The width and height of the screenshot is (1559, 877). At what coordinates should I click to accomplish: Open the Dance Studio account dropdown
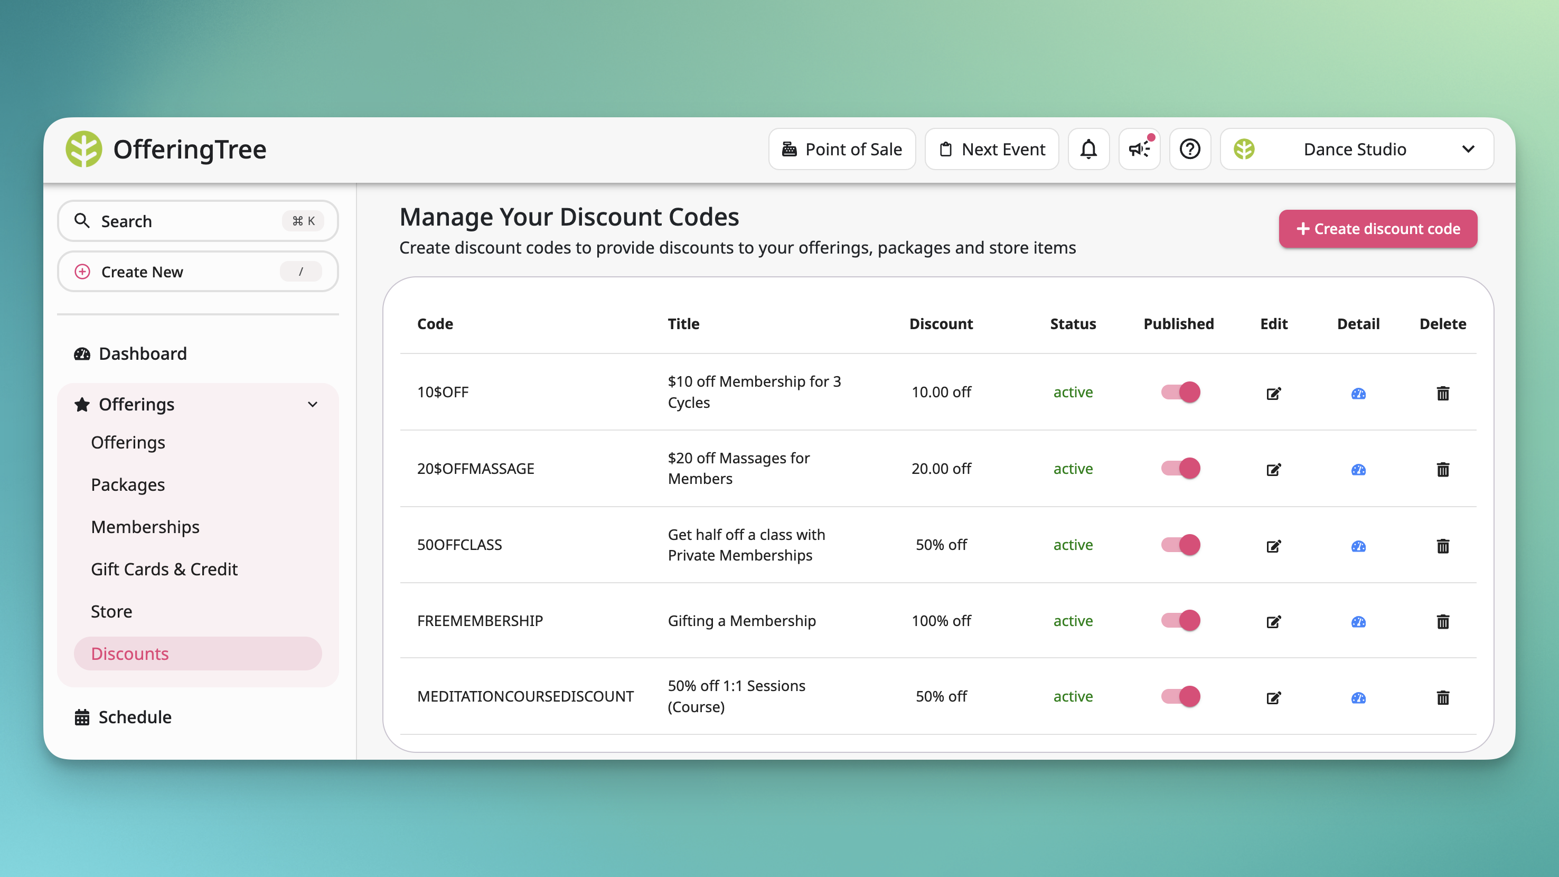[1357, 149]
